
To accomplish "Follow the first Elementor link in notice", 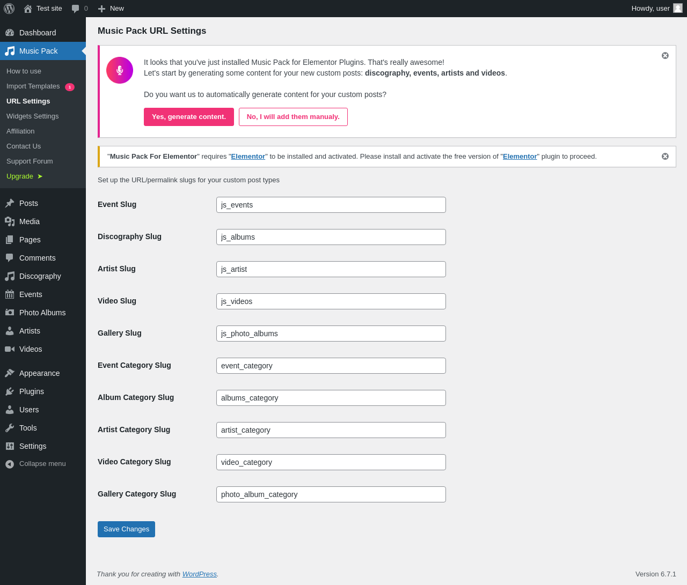I will [x=248, y=157].
